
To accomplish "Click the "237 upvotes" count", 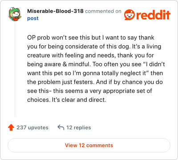I will (32, 128).
